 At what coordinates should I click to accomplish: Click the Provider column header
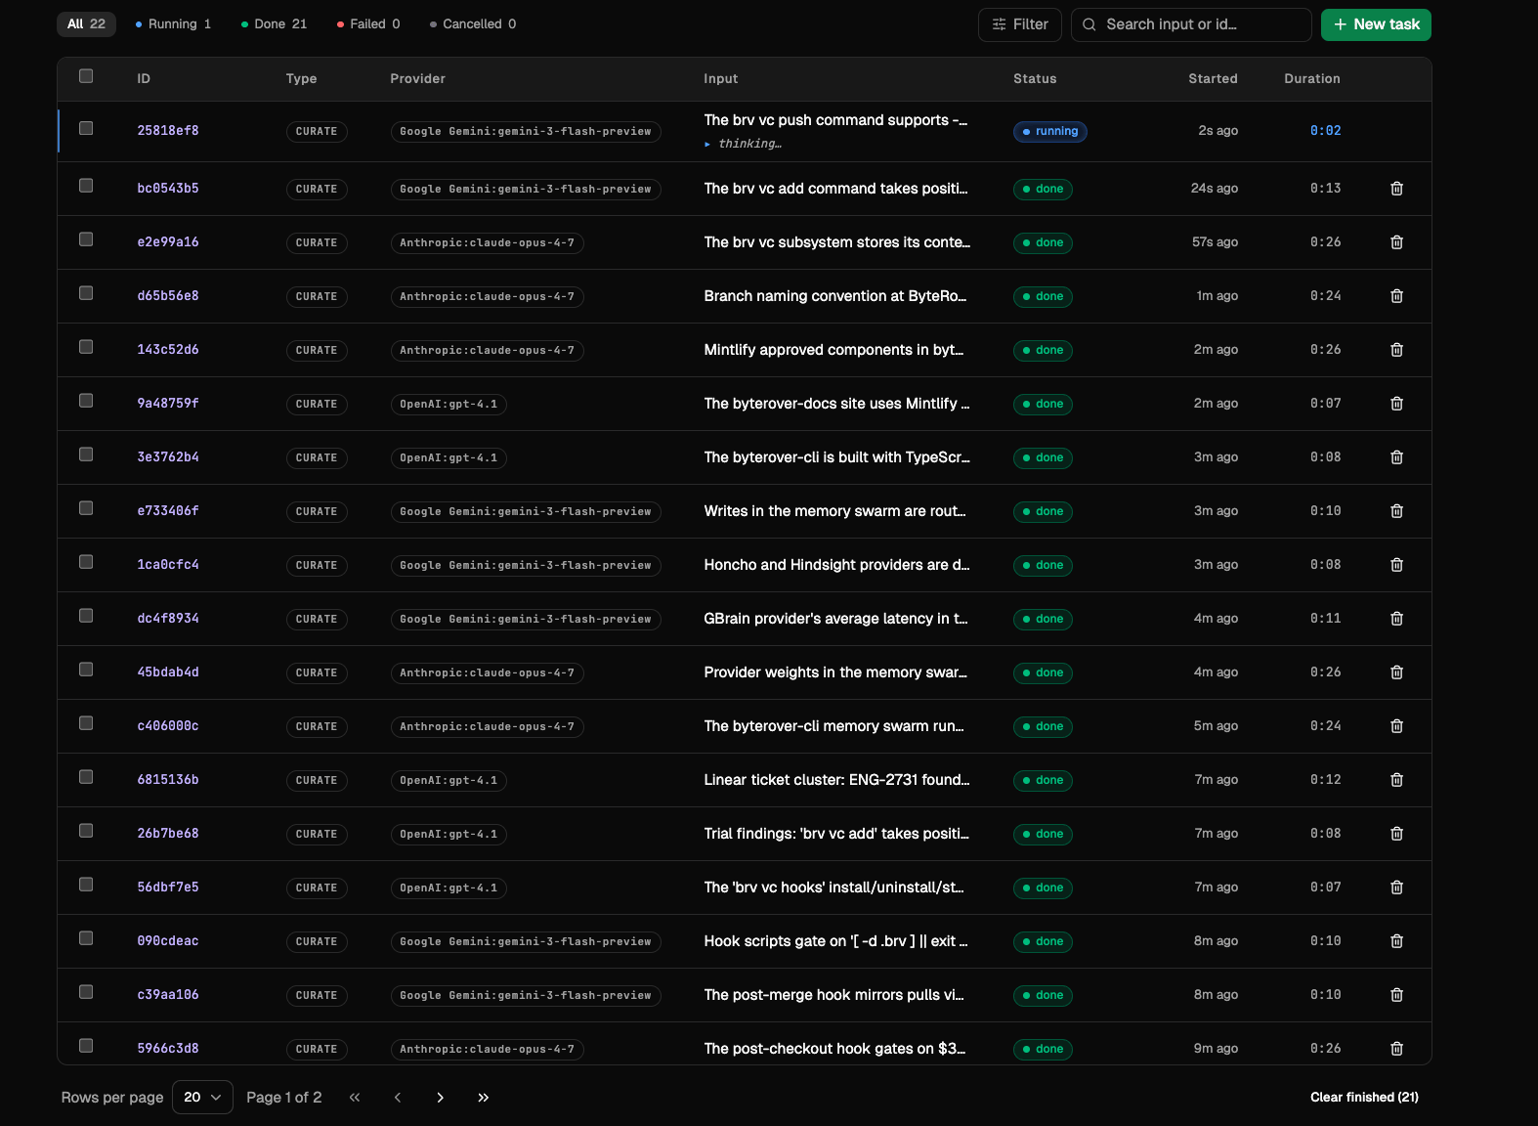(x=417, y=79)
